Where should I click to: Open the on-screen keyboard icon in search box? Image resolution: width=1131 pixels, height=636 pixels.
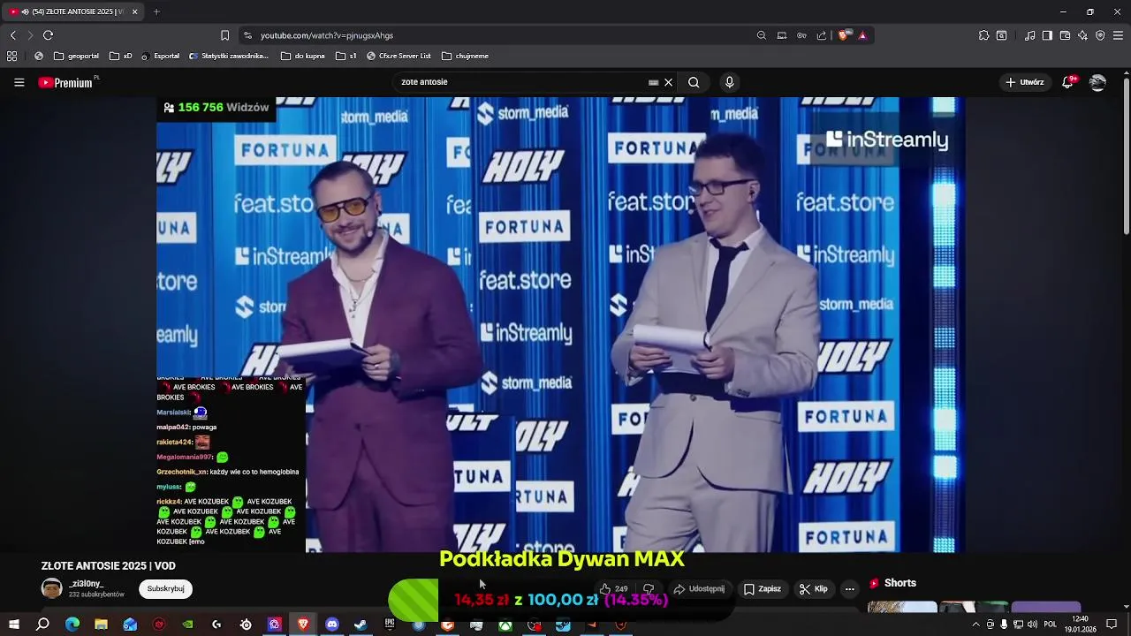[653, 82]
